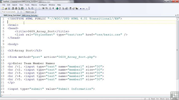Find next with down arrow in find bar
This screenshot has height=100, width=179.
click(18, 12)
